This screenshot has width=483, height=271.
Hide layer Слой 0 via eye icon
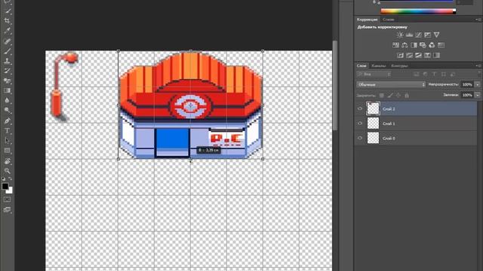(x=360, y=139)
